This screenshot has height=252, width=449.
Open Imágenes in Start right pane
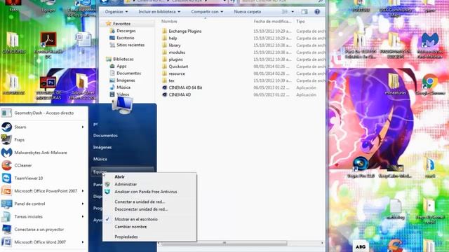click(102, 147)
